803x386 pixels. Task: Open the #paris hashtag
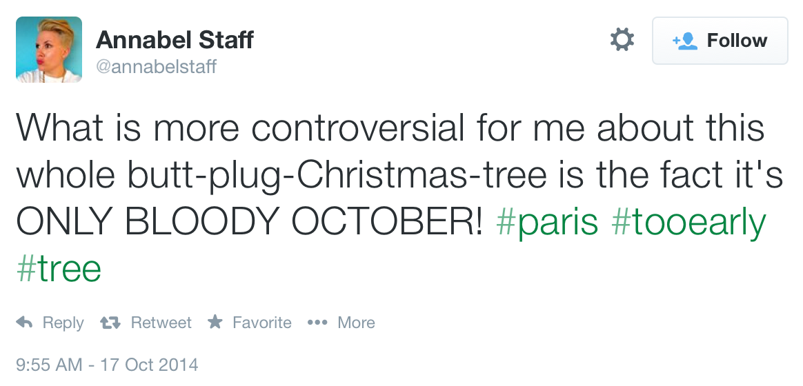pos(547,223)
